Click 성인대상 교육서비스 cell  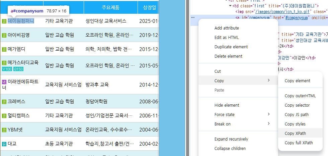point(106,21)
